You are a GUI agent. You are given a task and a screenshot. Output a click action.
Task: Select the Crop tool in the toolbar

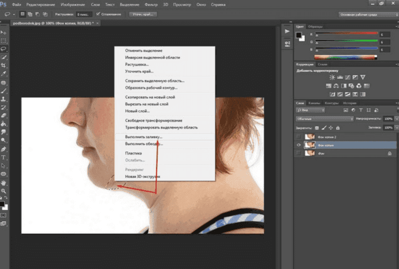[4, 66]
